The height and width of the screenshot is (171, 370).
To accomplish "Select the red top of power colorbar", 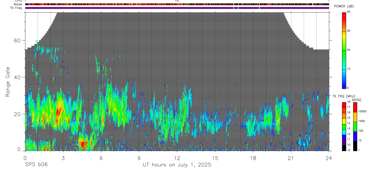I will [344, 15].
